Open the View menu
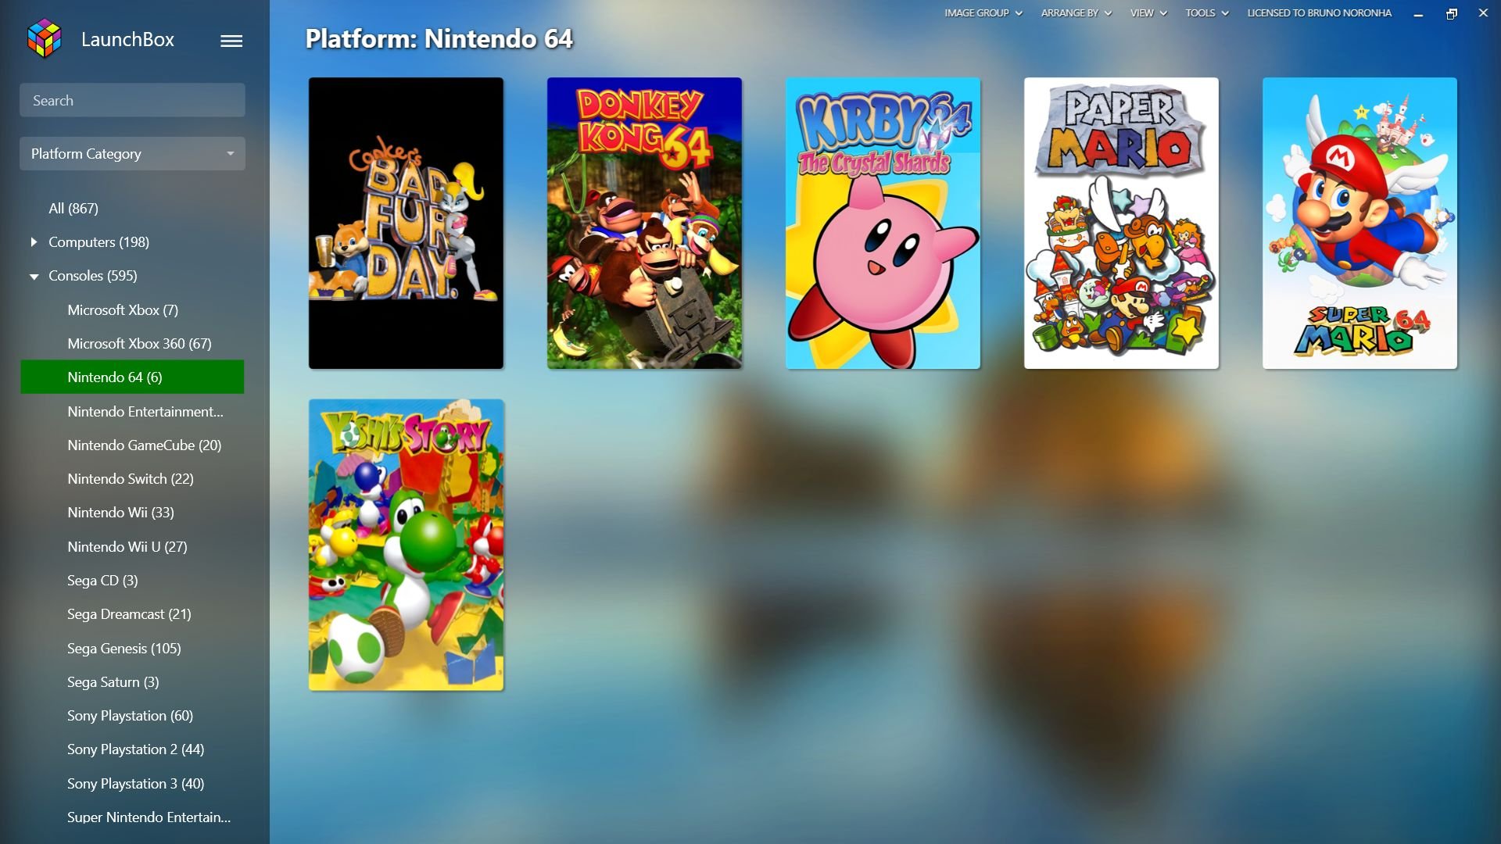This screenshot has width=1501, height=844. [x=1148, y=13]
